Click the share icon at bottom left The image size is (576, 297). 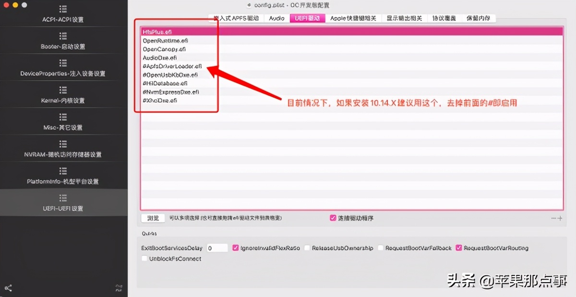point(7,288)
